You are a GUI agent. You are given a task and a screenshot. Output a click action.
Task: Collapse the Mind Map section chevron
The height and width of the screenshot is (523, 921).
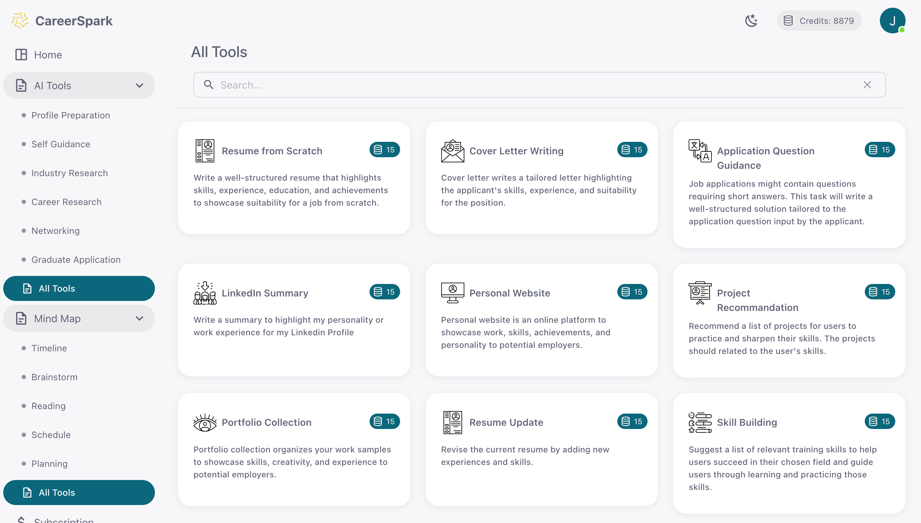coord(139,318)
